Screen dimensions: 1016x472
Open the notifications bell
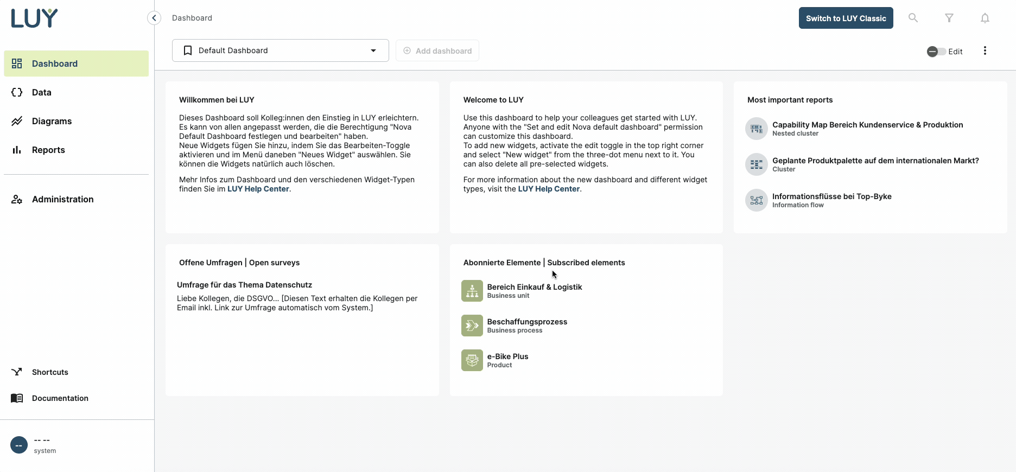point(985,18)
